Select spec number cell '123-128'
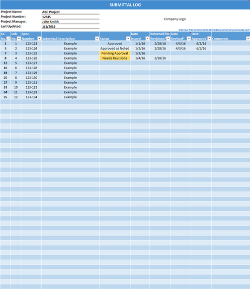Screen dimensions: 250x289 coord(31,68)
